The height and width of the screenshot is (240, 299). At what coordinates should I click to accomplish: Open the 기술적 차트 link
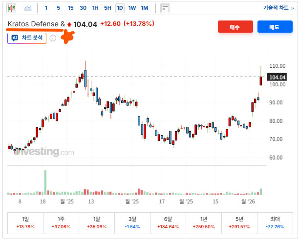278,8
